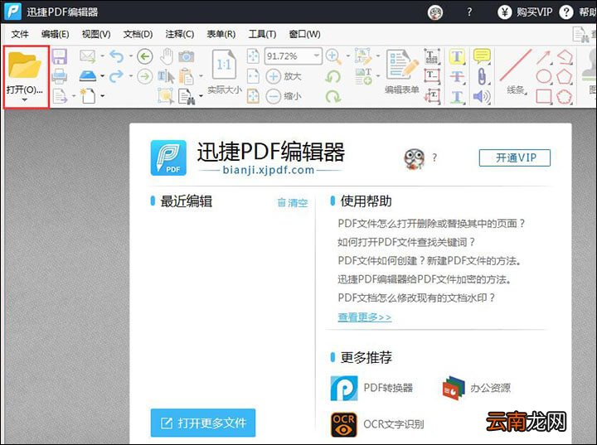Screen dimensions: 597x445
Task: Open the scanner icon's dropdown arrow
Action: click(103, 76)
